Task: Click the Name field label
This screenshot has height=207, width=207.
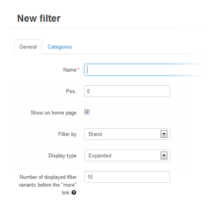Action: point(70,70)
